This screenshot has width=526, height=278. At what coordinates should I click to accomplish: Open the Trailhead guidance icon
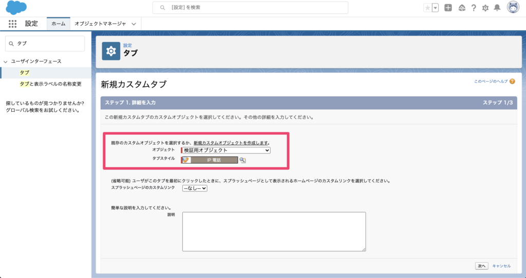[x=461, y=8]
